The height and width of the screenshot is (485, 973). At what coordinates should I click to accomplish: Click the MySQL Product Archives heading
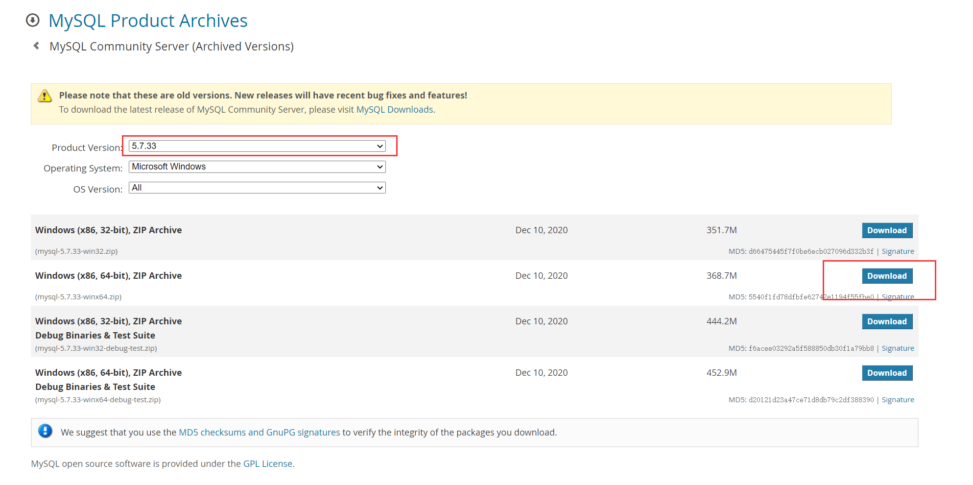[x=148, y=21]
